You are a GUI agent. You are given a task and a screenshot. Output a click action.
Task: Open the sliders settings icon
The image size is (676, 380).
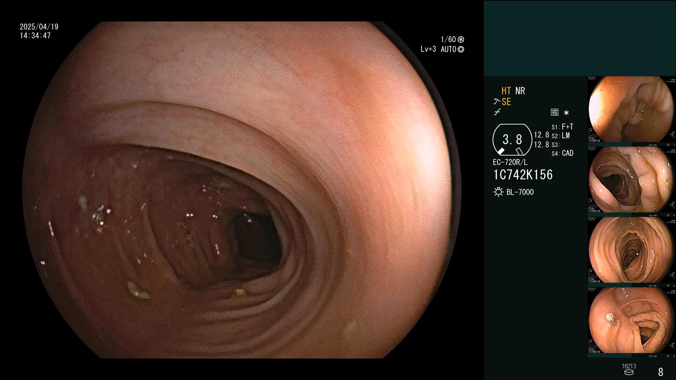[x=555, y=113]
